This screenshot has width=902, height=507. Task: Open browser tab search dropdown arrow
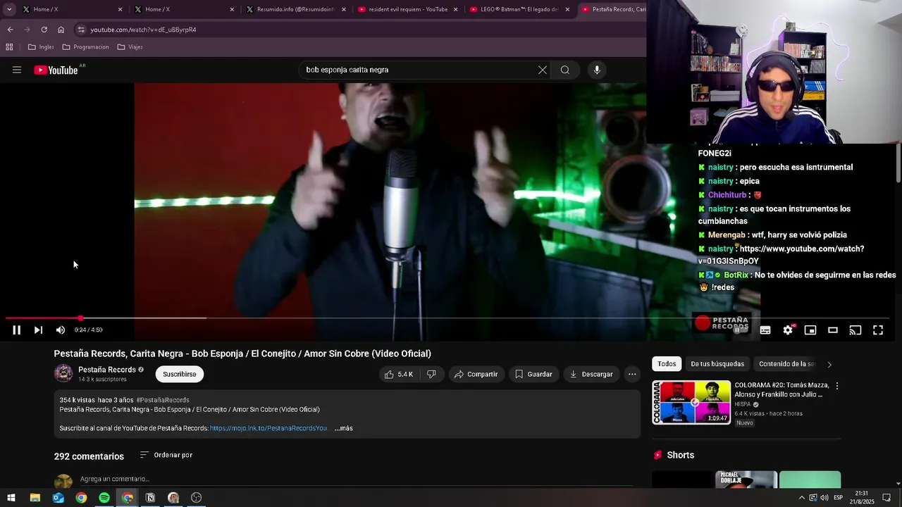coord(9,9)
